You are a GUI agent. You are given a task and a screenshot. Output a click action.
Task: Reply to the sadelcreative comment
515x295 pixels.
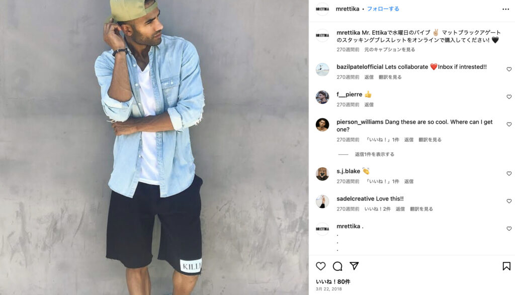point(400,209)
